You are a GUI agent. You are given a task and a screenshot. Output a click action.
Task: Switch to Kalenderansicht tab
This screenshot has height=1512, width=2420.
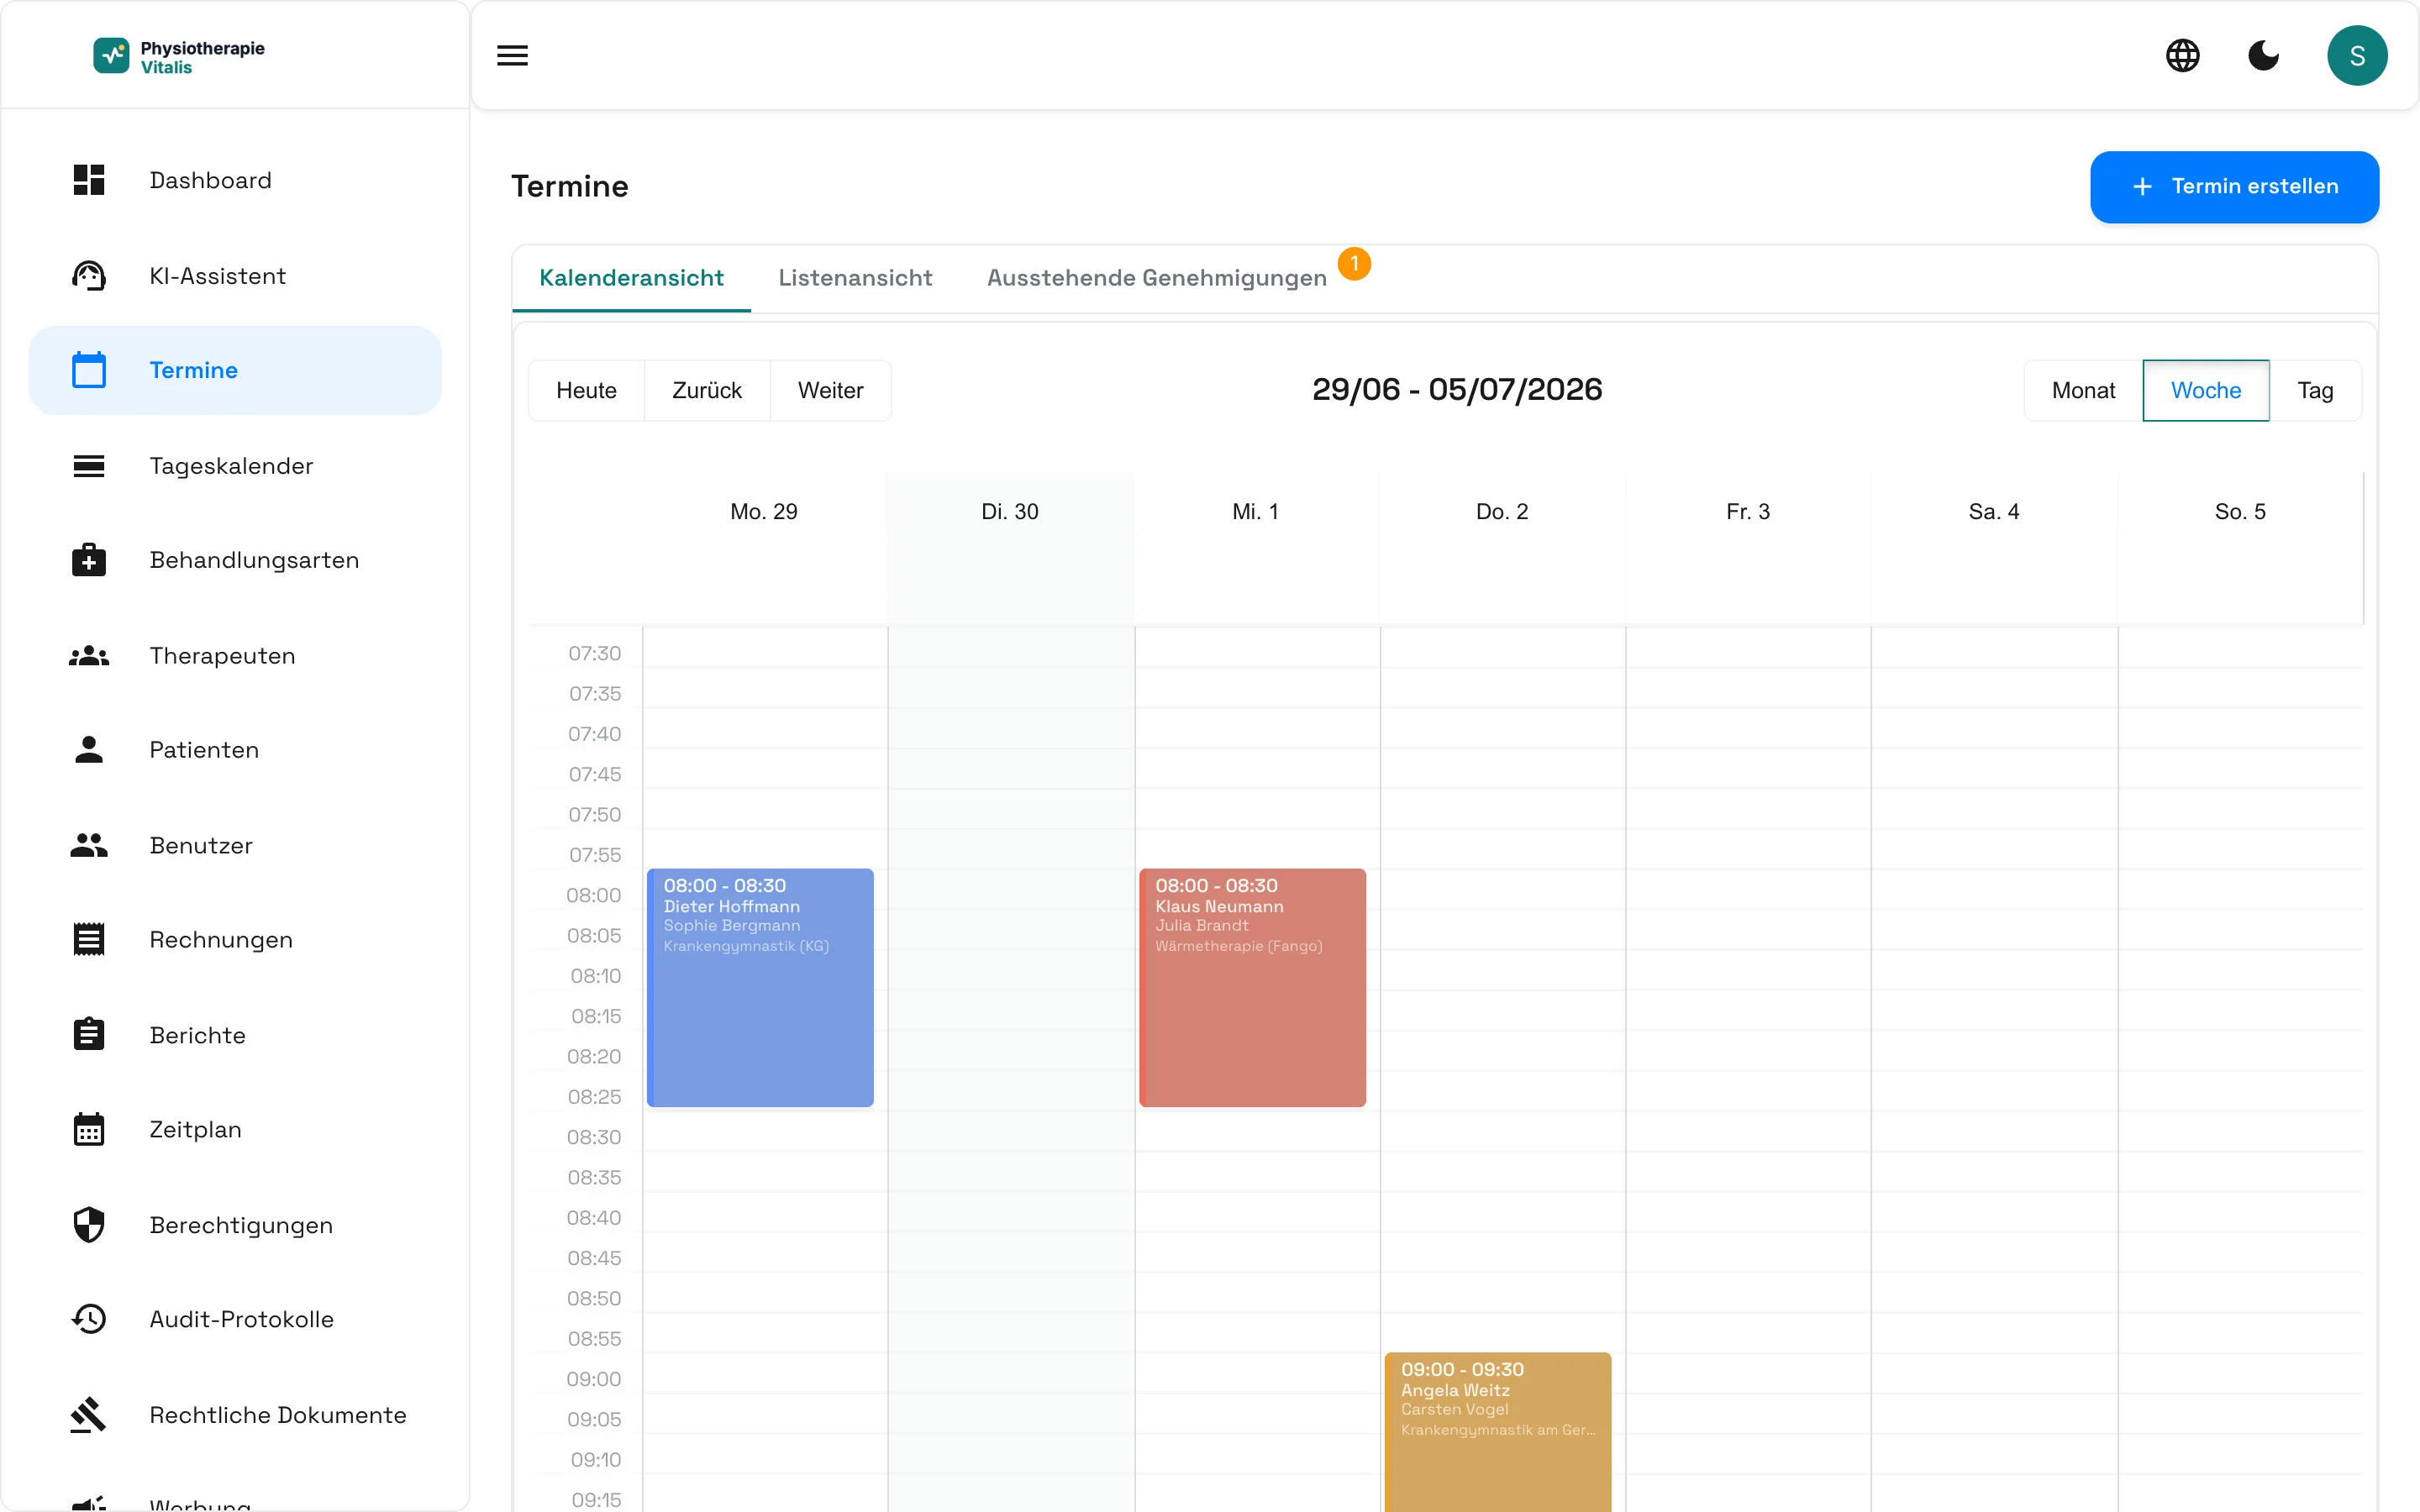(631, 278)
